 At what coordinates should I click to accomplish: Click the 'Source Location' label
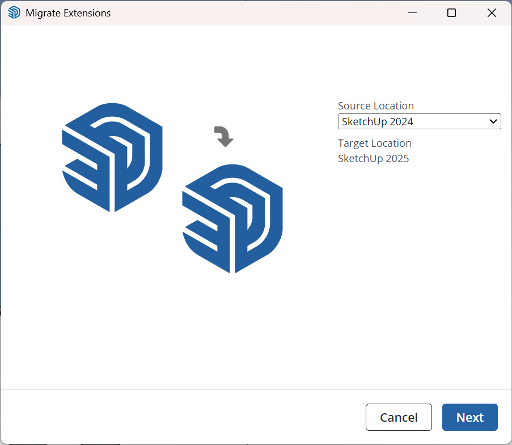376,106
